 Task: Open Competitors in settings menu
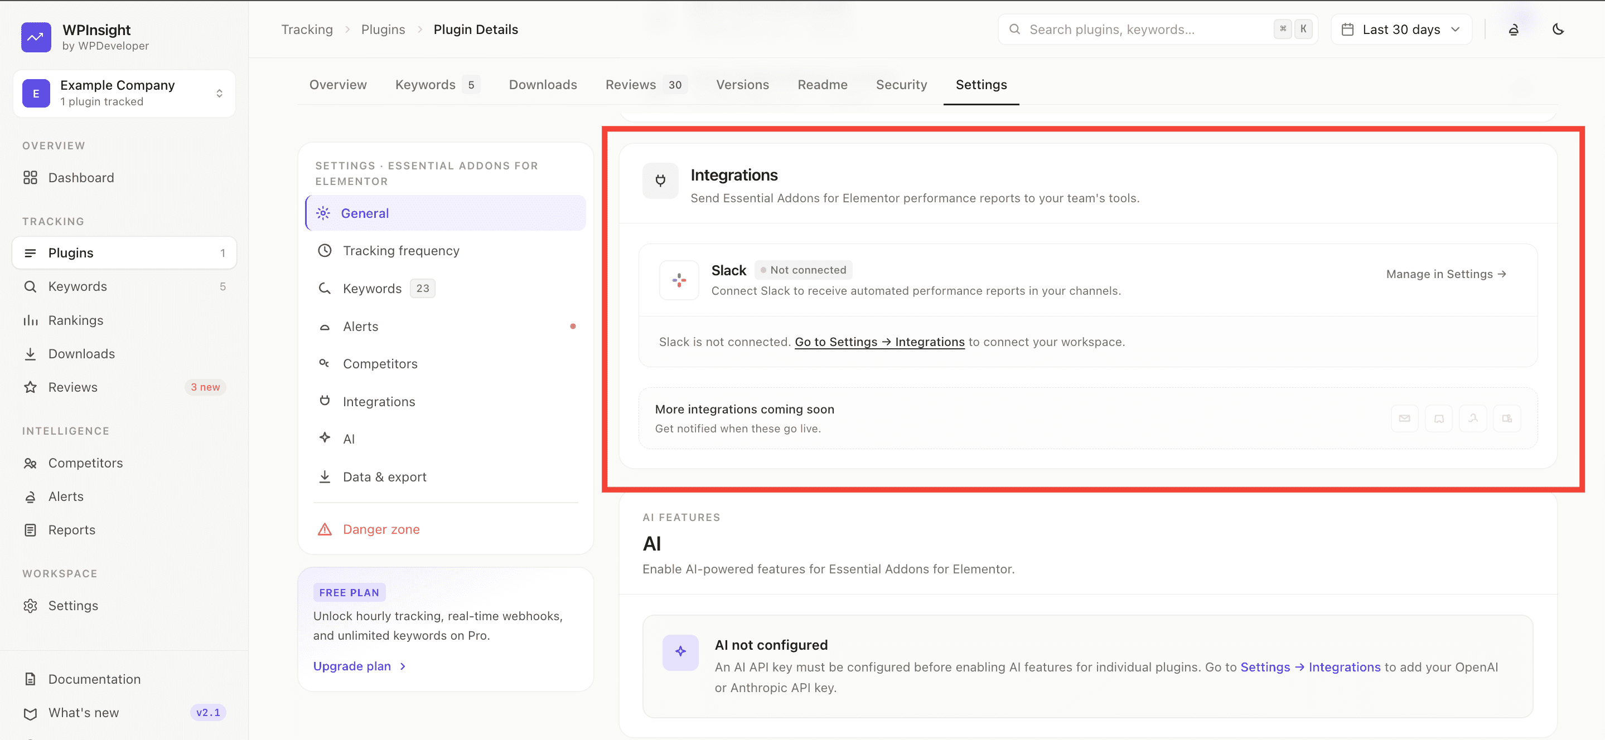point(446,363)
